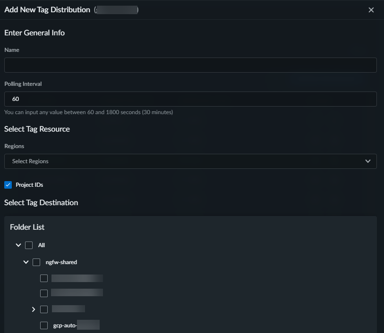Click the Regions dropdown chevron arrow
Viewport: 384px width, 333px height.
tap(368, 161)
